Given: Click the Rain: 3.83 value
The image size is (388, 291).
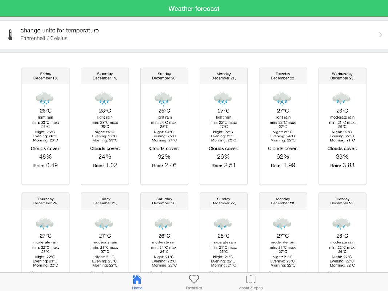Looking at the screenshot, I should coord(342,165).
